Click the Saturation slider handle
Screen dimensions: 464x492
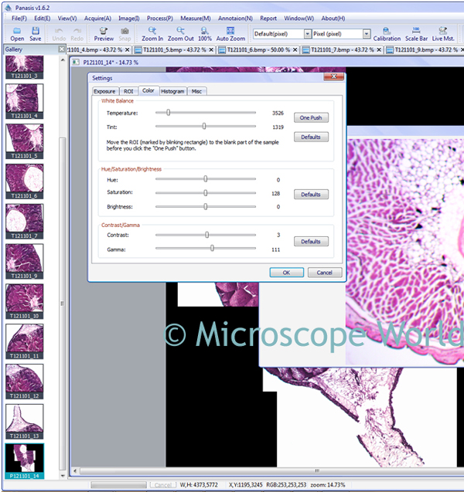[x=206, y=192]
